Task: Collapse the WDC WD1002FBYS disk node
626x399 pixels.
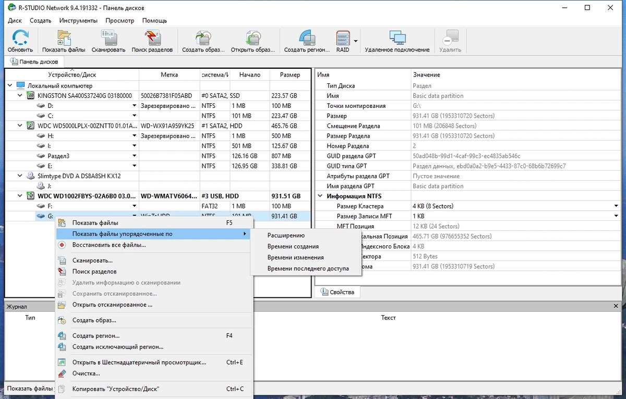Action: pyautogui.click(x=20, y=196)
